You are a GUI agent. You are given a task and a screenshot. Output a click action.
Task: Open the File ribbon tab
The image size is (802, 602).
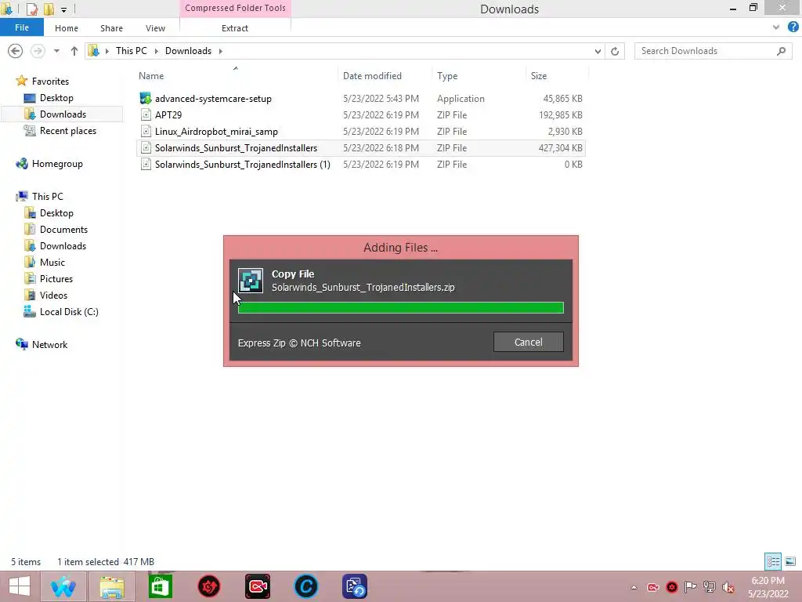tap(21, 27)
